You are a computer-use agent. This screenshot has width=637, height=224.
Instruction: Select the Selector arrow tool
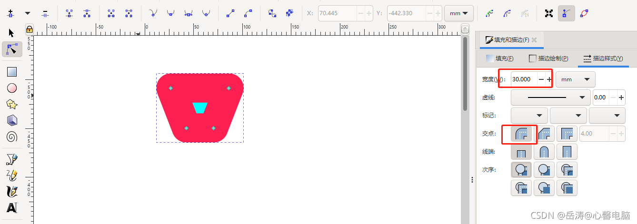(x=12, y=32)
